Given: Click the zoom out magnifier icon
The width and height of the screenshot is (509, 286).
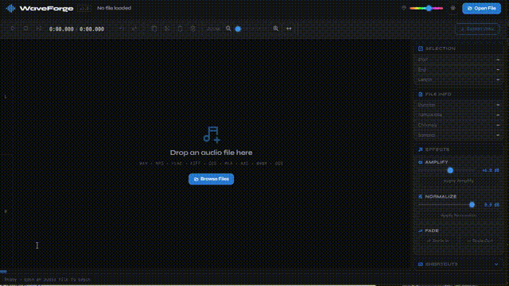Looking at the screenshot, I should click(228, 29).
